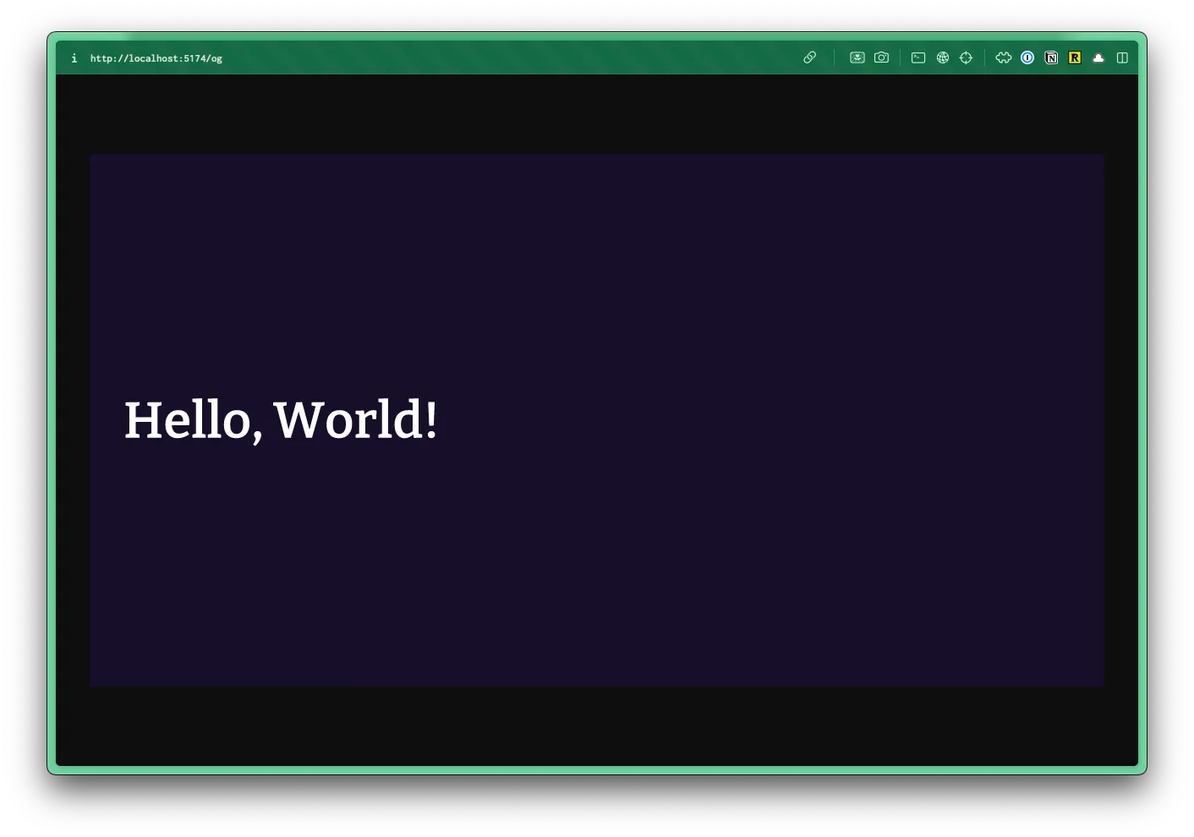
Task: Open the puzzle-piece extensions menu
Action: 1004,57
